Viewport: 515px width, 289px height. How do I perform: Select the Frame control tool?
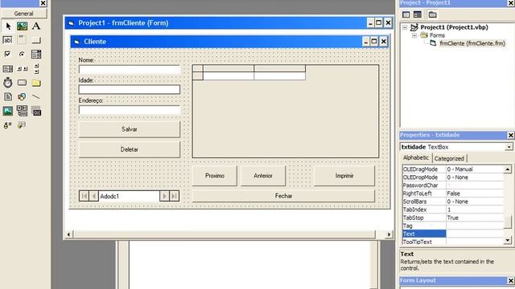coord(22,40)
